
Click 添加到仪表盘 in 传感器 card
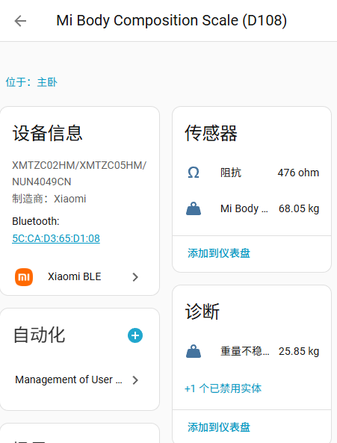pos(219,253)
